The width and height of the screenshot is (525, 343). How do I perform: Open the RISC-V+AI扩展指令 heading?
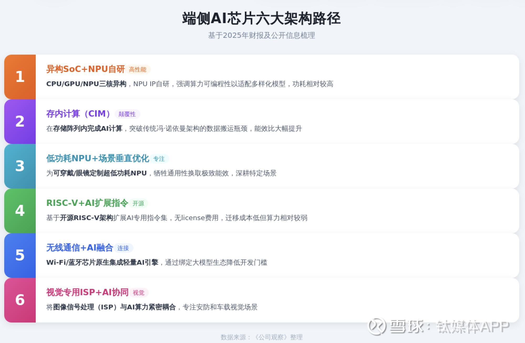point(87,203)
